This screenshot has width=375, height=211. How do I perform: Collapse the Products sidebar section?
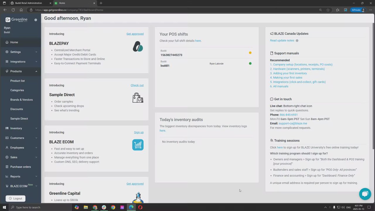[x=21, y=71]
